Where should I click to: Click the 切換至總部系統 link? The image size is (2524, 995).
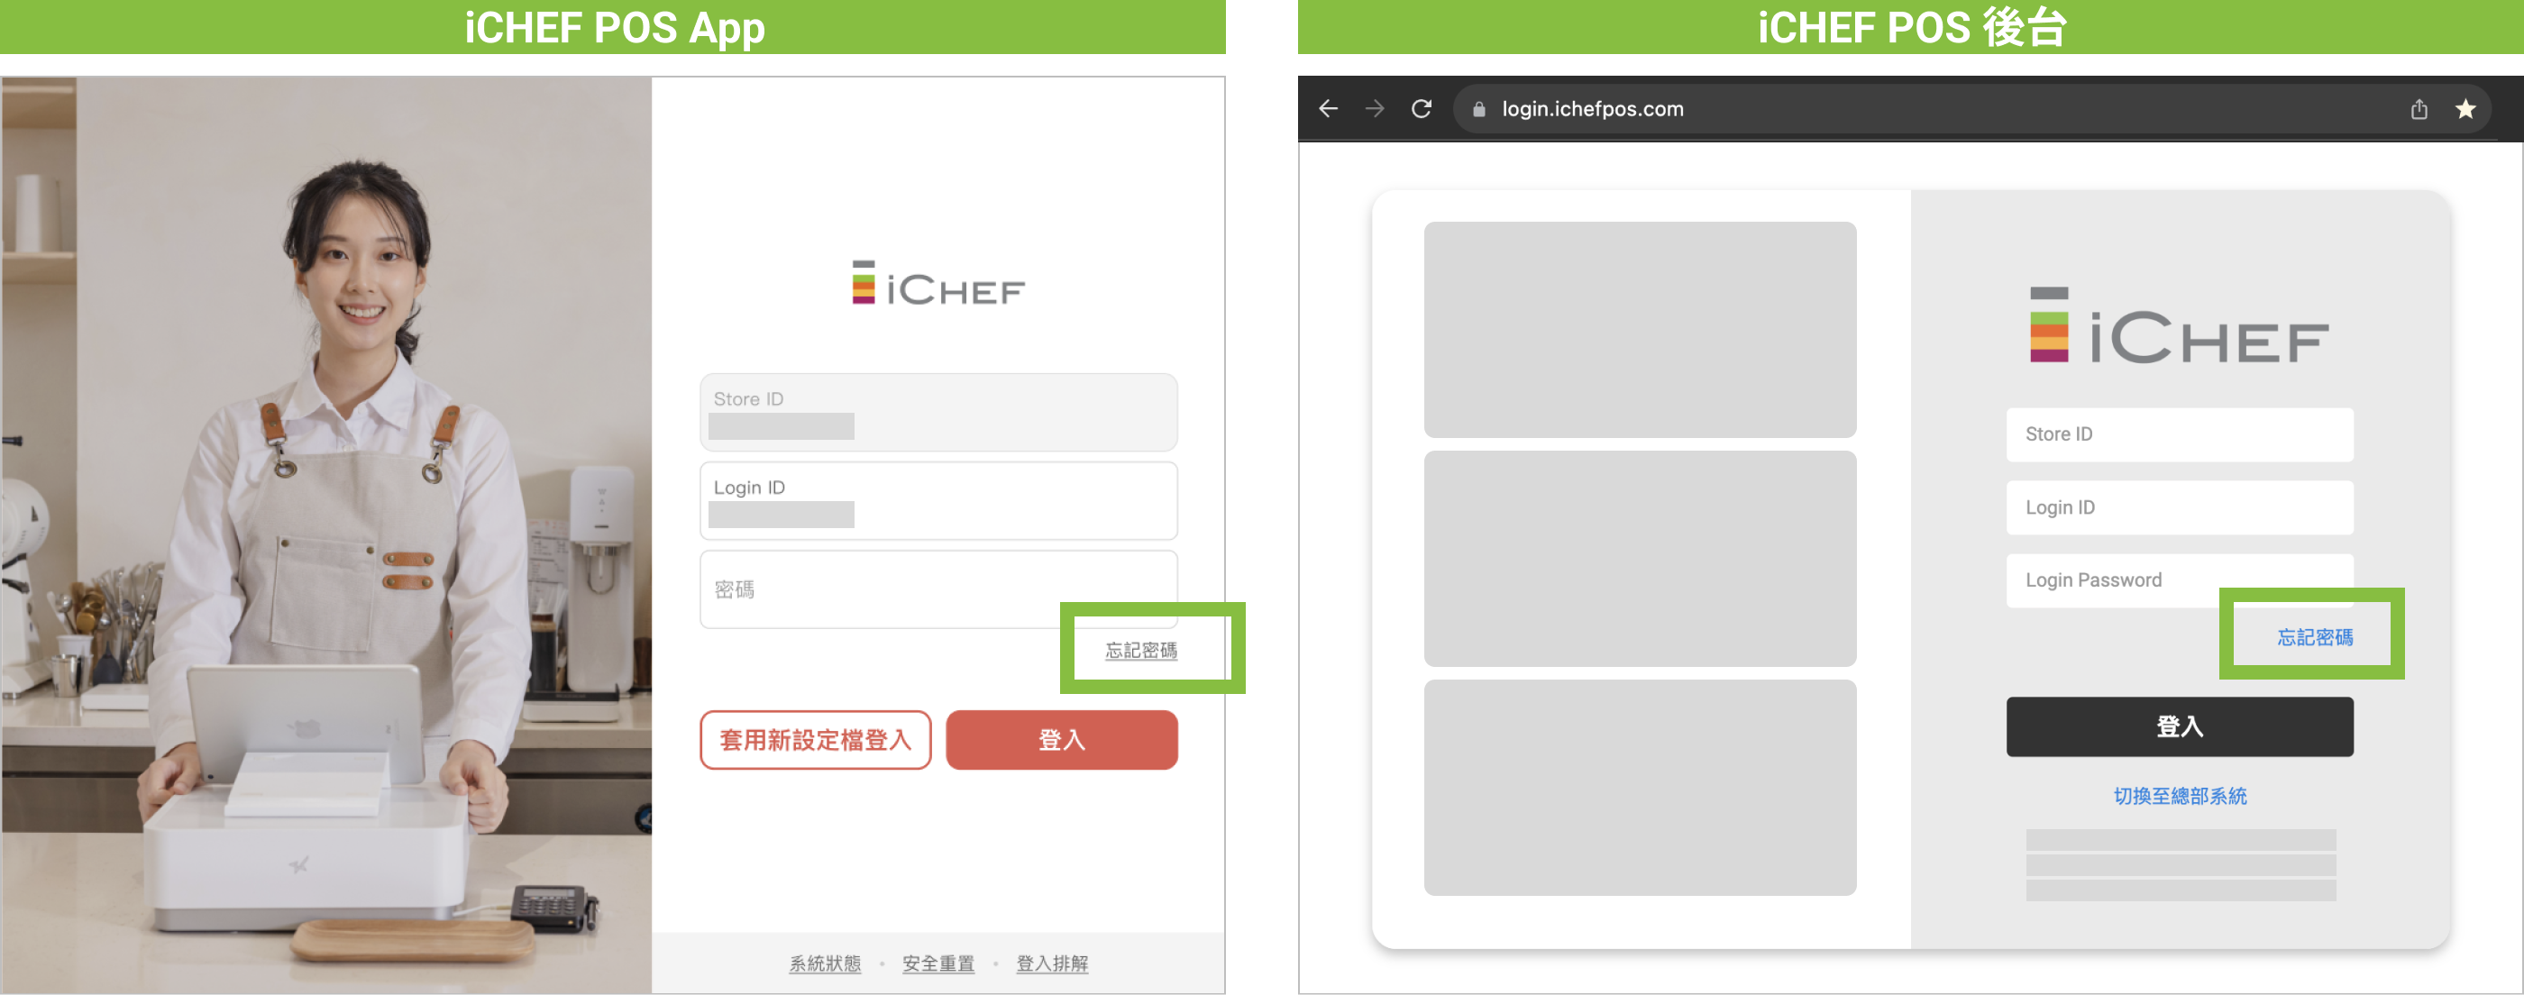click(x=2179, y=795)
